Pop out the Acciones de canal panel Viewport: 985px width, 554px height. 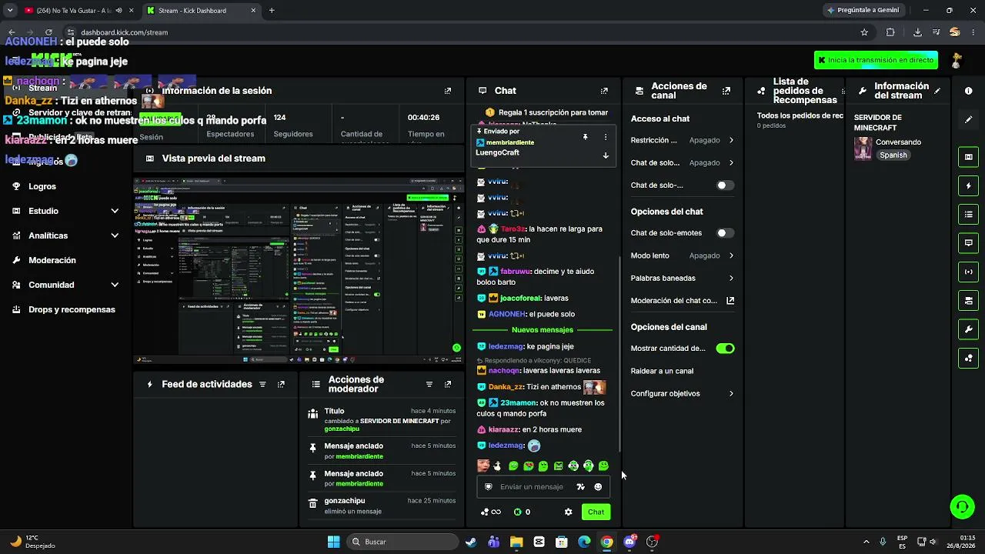(726, 91)
